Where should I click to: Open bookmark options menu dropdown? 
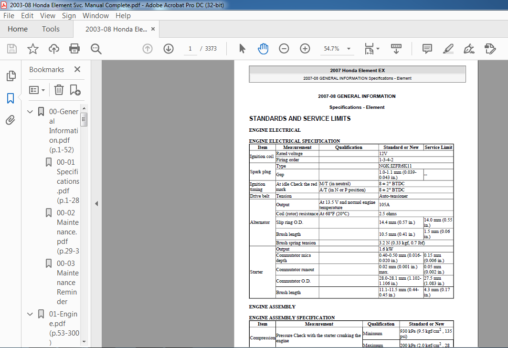click(x=37, y=90)
